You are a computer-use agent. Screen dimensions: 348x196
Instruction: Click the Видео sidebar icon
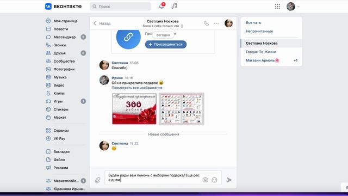(48, 85)
